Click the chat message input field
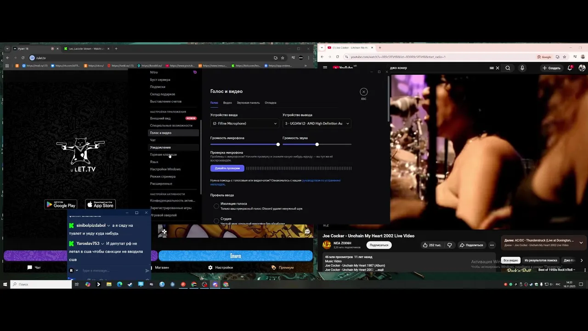 [x=112, y=271]
